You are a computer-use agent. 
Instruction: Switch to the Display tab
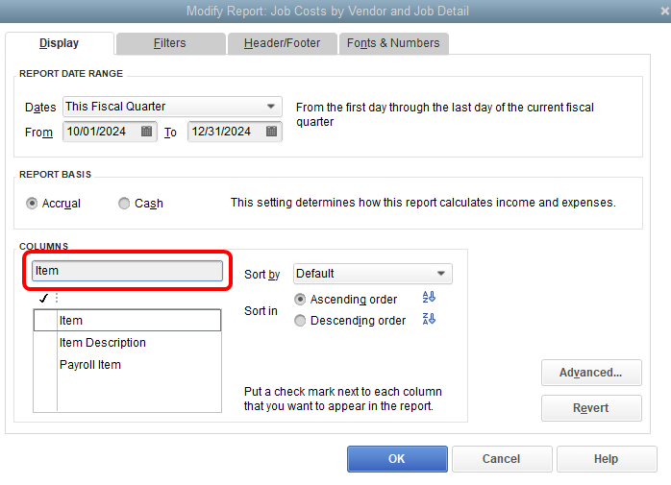coord(60,43)
